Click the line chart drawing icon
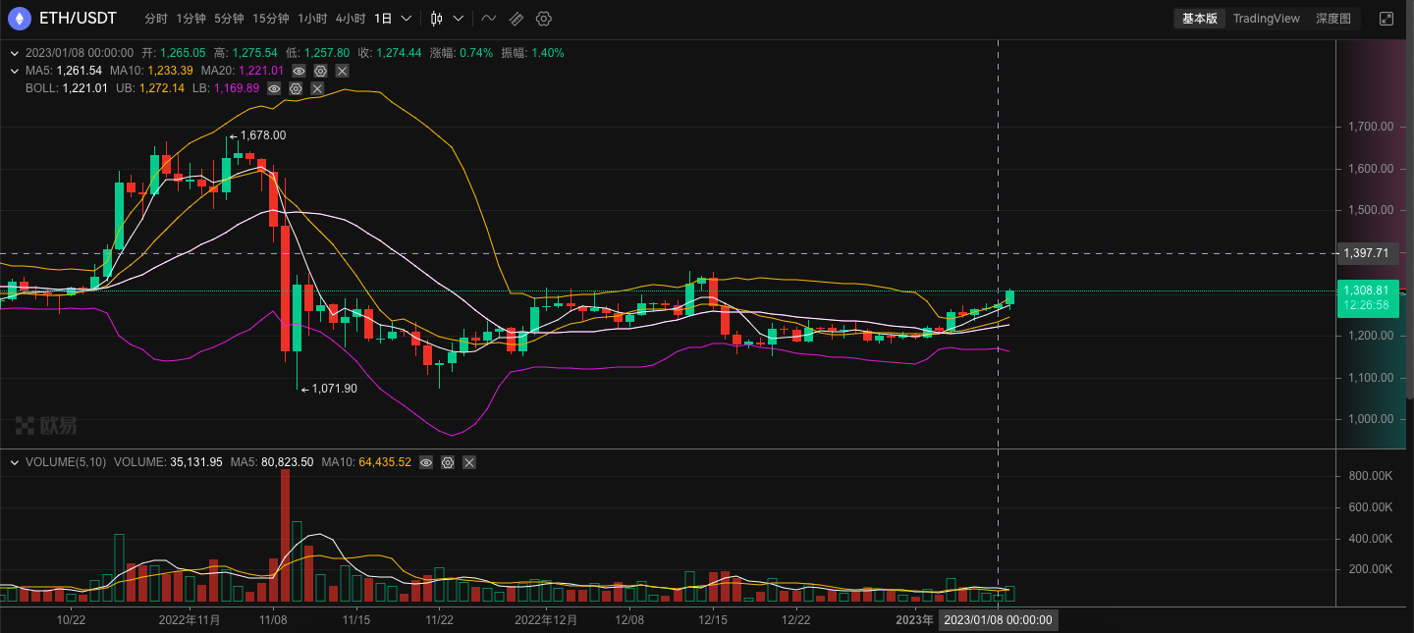 click(488, 19)
